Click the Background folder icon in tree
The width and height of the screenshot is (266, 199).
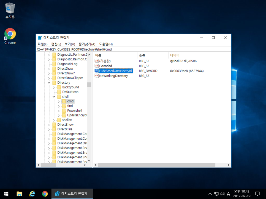(x=59, y=87)
